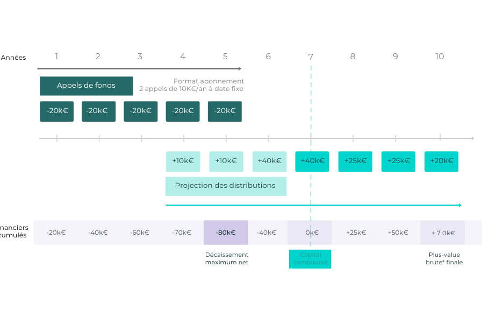This screenshot has width=482, height=323.
Task: Click the +10k€ distribution box for year 5
Action: pyautogui.click(x=226, y=161)
